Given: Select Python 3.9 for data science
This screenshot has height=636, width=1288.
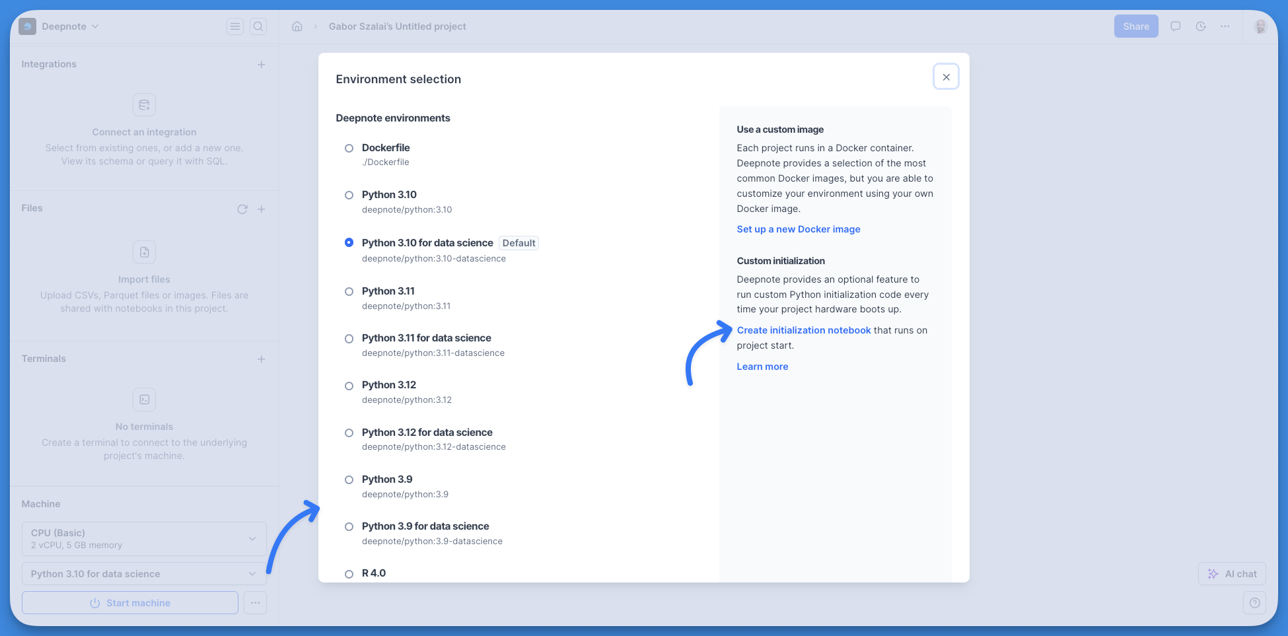Looking at the screenshot, I should click(x=349, y=527).
